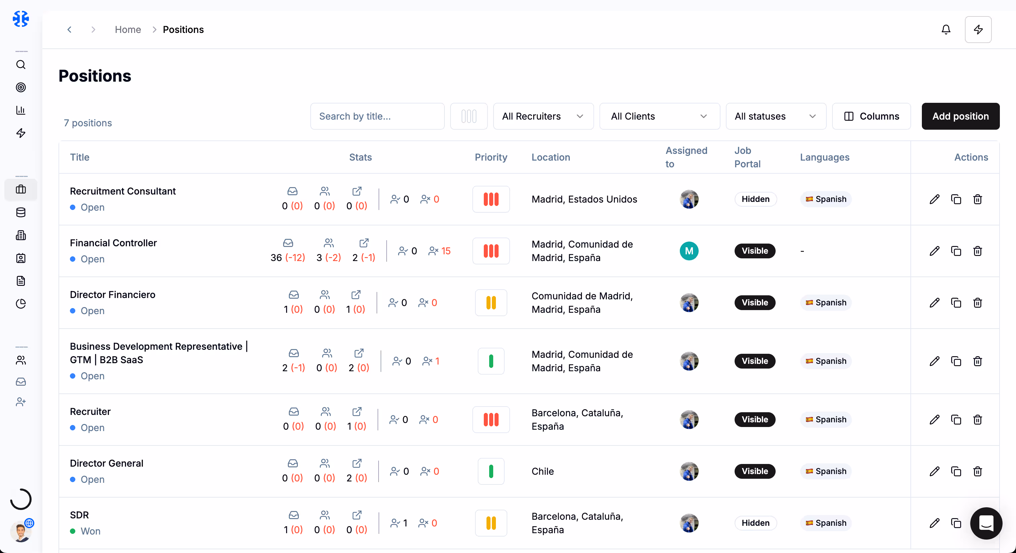Toggle Visible badge for Financial Controller
The image size is (1016, 553).
755,251
